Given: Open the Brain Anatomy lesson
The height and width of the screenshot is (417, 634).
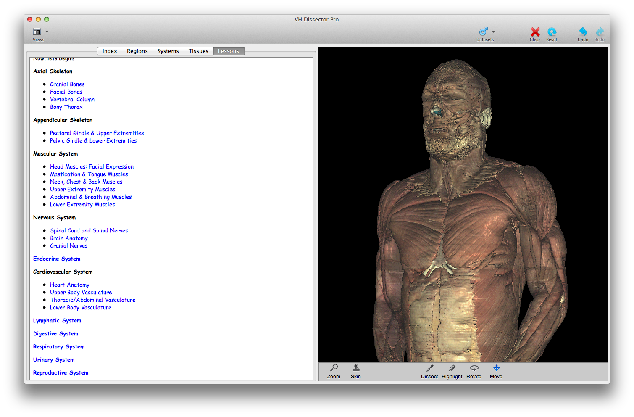Looking at the screenshot, I should pyautogui.click(x=69, y=238).
